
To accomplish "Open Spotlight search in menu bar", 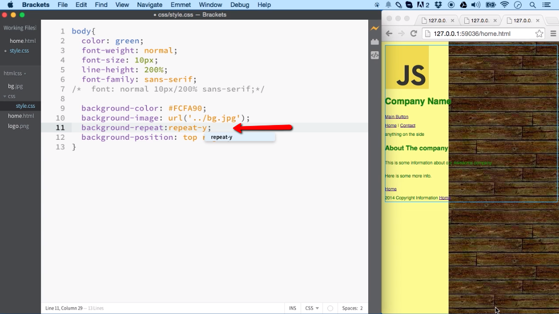I will point(532,4).
